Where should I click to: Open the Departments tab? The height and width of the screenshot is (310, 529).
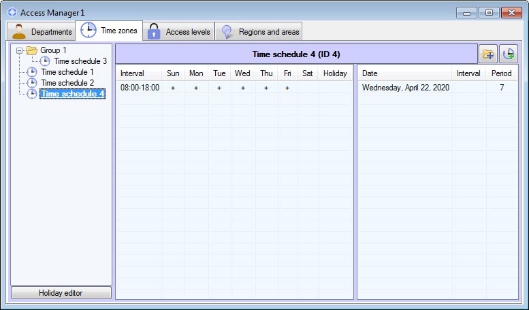coord(41,32)
